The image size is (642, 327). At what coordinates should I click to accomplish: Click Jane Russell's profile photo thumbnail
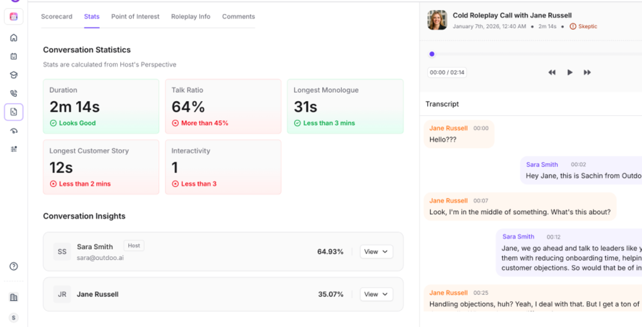(x=437, y=20)
